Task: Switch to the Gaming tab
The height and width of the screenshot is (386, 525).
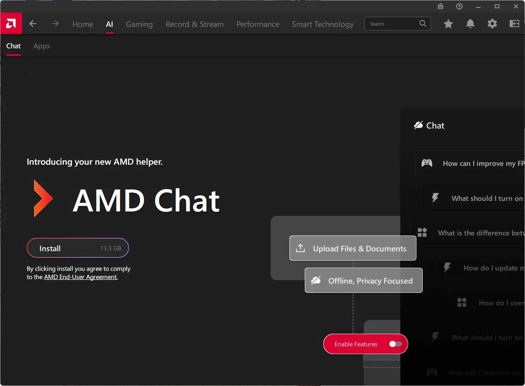Action: [139, 24]
